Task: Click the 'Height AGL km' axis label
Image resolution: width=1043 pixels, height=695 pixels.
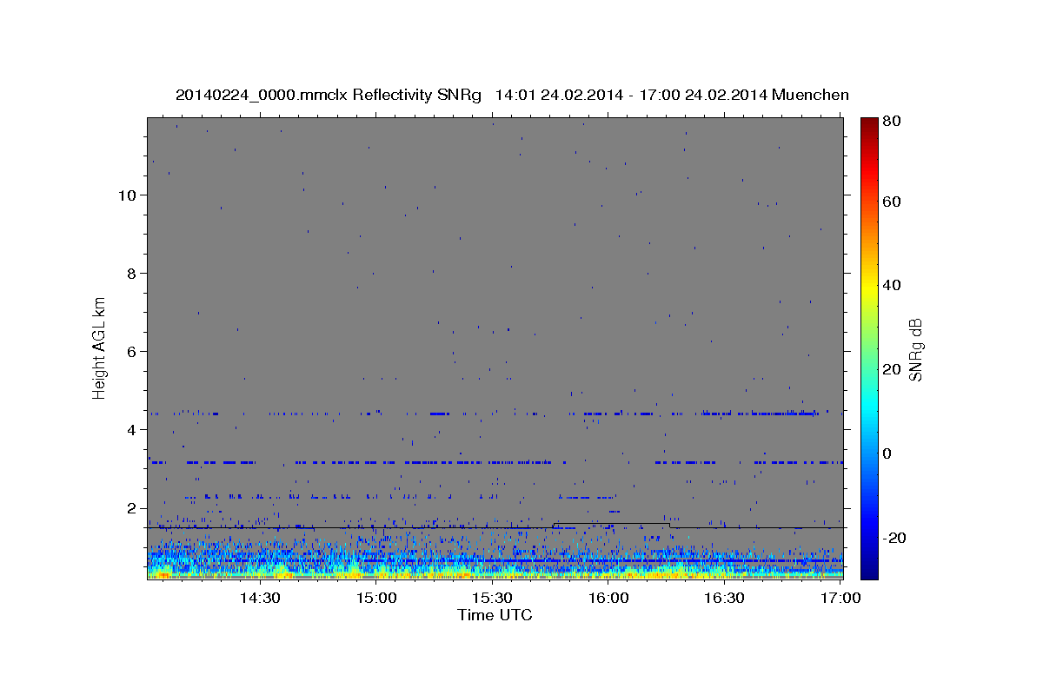Action: pyautogui.click(x=100, y=347)
